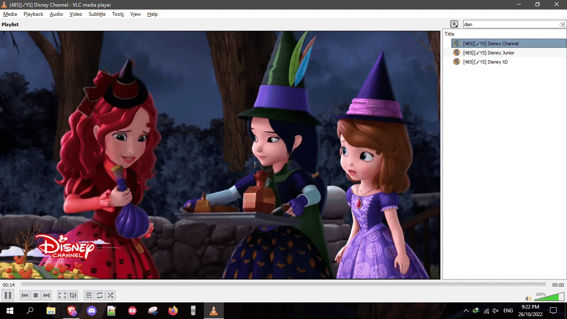Open the View menu
Screen dimensions: 567x319
pos(135,14)
